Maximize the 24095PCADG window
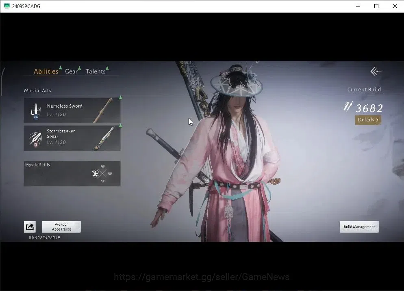Image resolution: width=404 pixels, height=291 pixels. point(376,6)
